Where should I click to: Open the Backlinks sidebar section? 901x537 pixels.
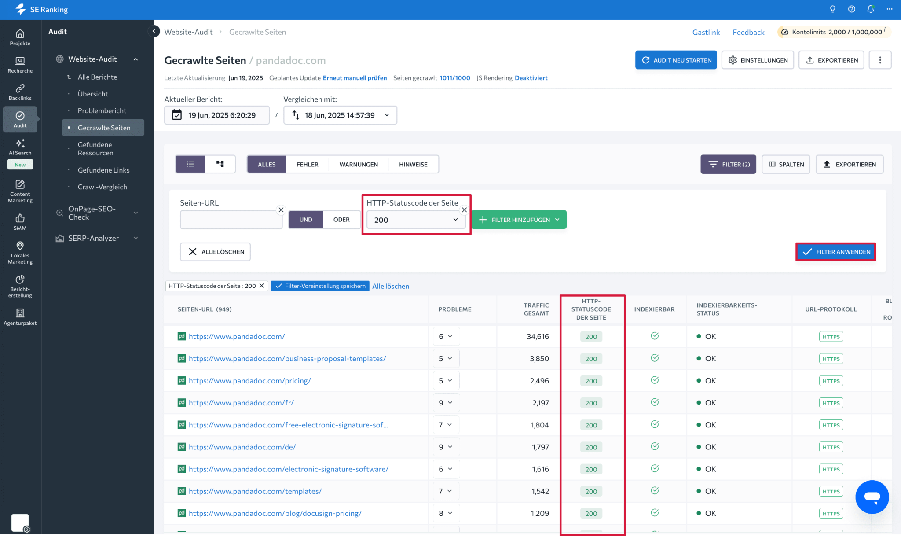20,92
